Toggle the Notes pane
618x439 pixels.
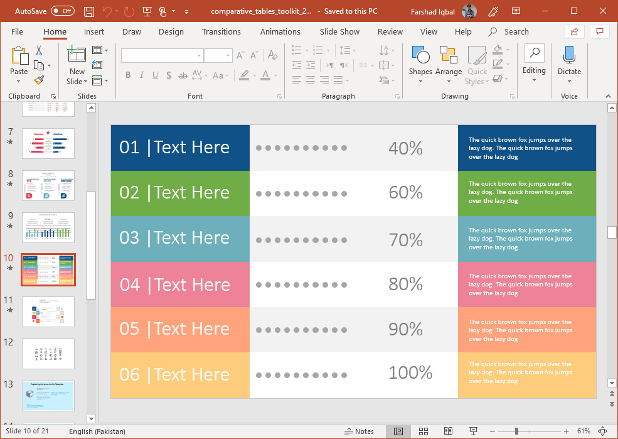[360, 431]
